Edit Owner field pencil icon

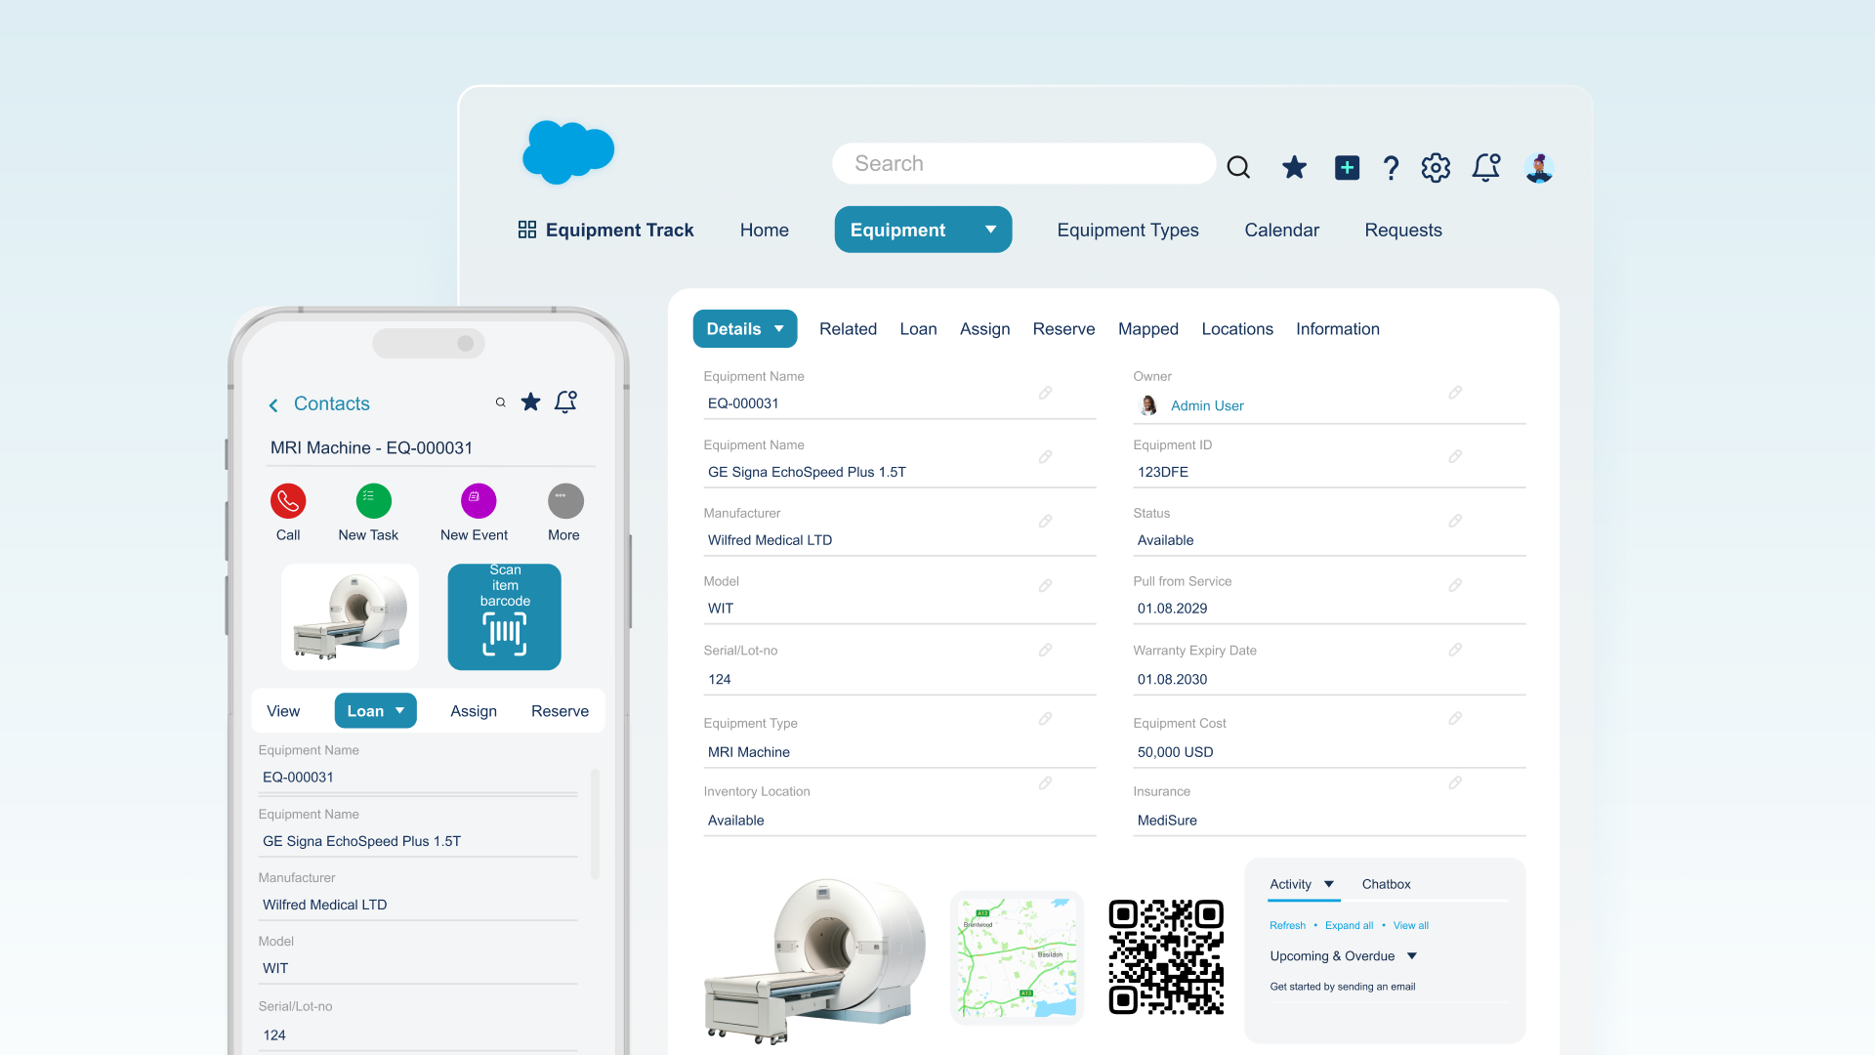tap(1455, 393)
